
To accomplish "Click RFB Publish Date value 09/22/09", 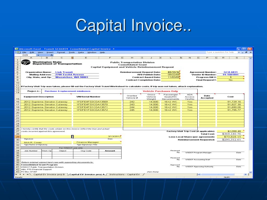I will coord(171,75).
